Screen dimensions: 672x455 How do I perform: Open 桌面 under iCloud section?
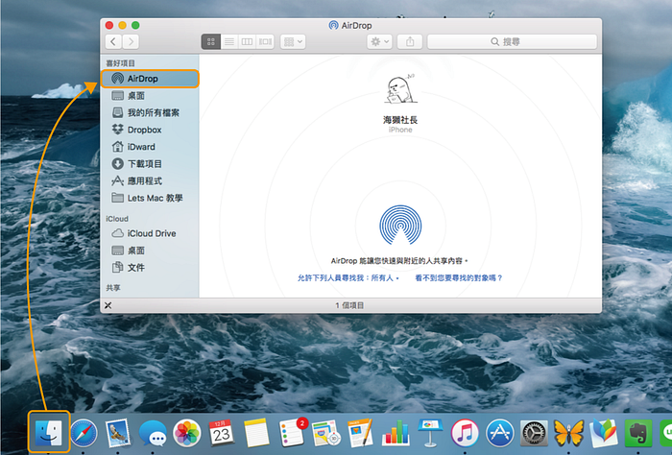[x=150, y=251]
